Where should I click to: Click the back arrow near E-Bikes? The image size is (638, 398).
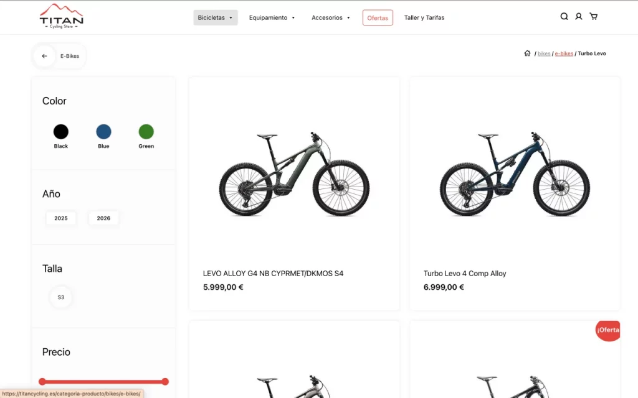pyautogui.click(x=44, y=55)
